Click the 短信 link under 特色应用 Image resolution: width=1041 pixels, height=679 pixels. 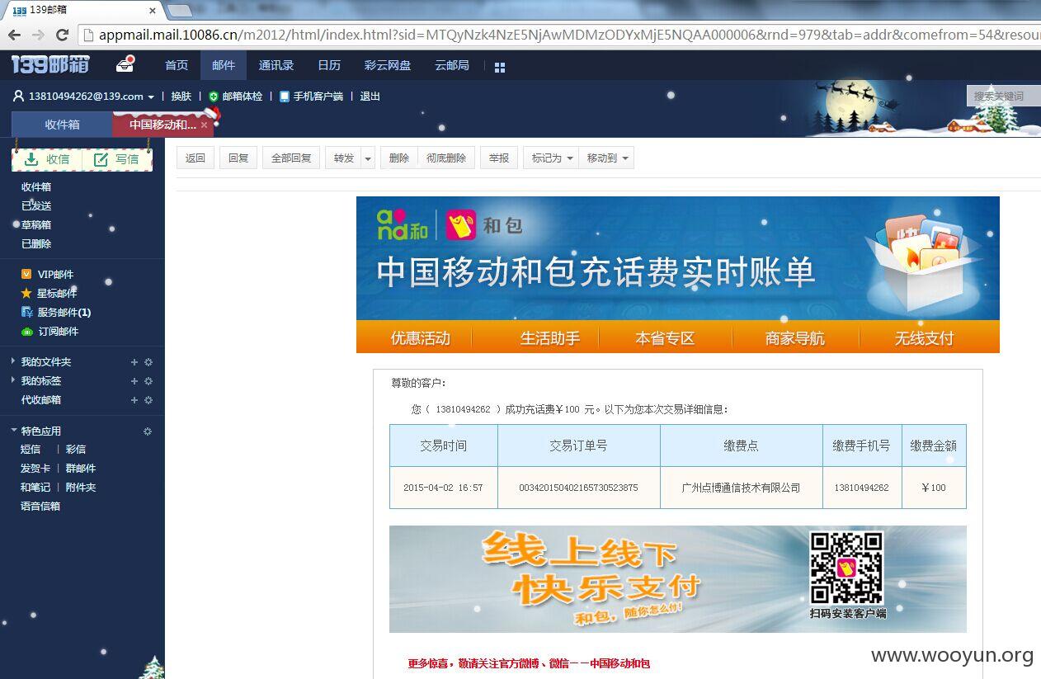[x=31, y=450]
